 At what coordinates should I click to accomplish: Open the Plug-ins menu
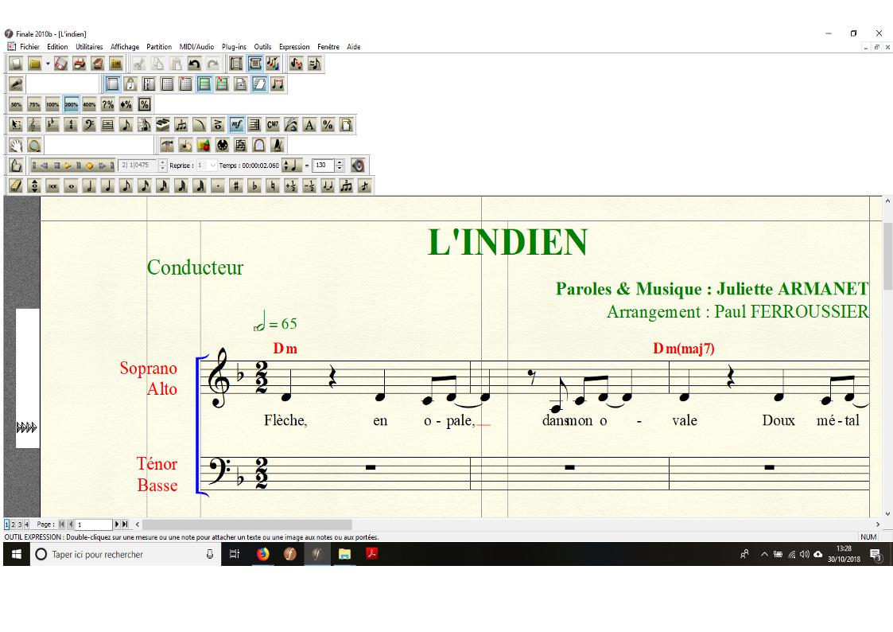[234, 47]
